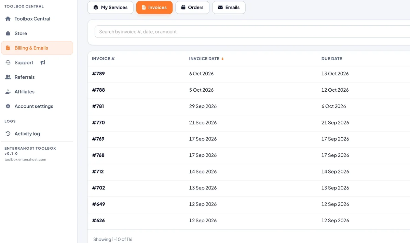This screenshot has height=243, width=410.
Task: Click the Account settings gear icon
Action: click(8, 106)
